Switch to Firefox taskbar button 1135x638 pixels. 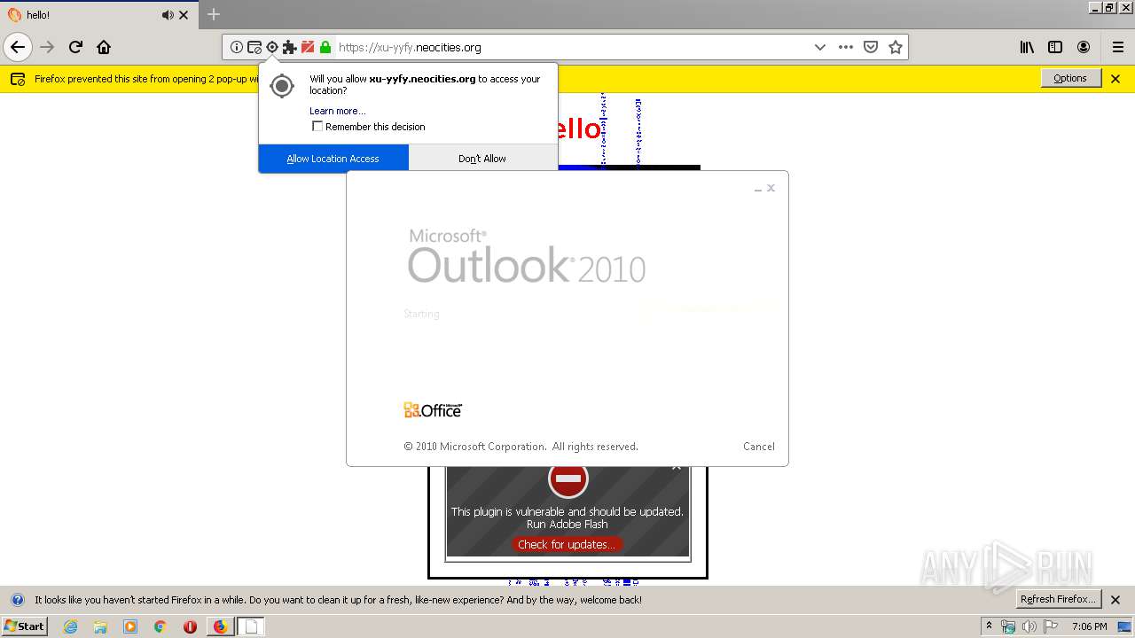[x=220, y=626]
